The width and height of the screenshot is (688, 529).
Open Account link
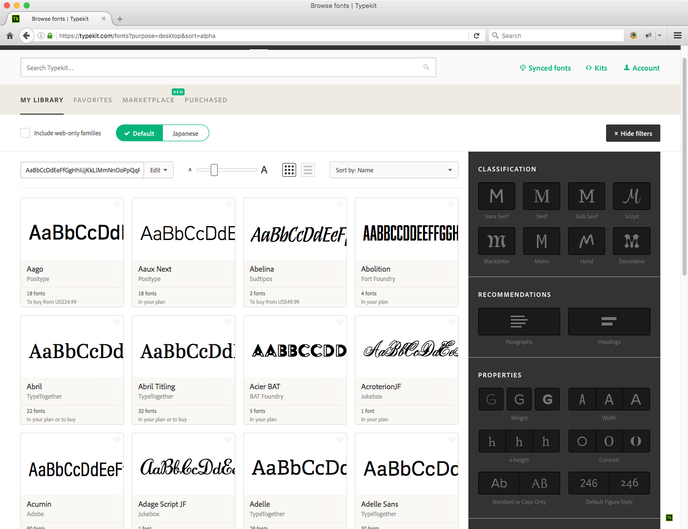642,68
